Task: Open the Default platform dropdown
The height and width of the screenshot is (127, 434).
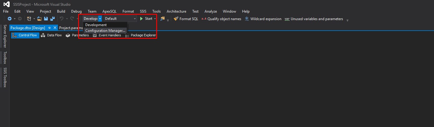Action: click(x=120, y=19)
